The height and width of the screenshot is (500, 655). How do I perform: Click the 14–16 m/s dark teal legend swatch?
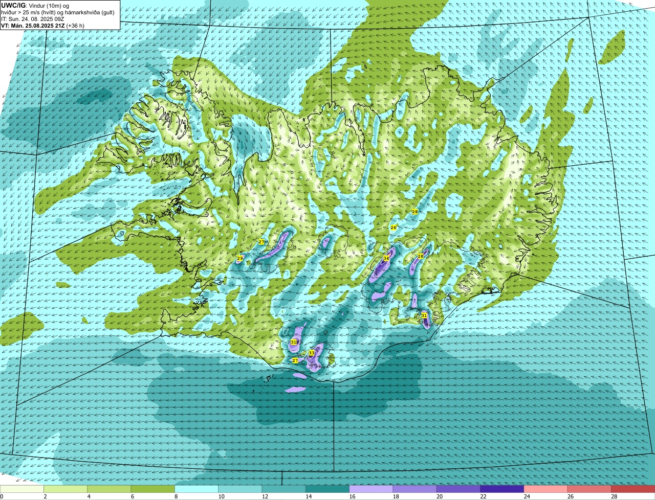coord(327,489)
